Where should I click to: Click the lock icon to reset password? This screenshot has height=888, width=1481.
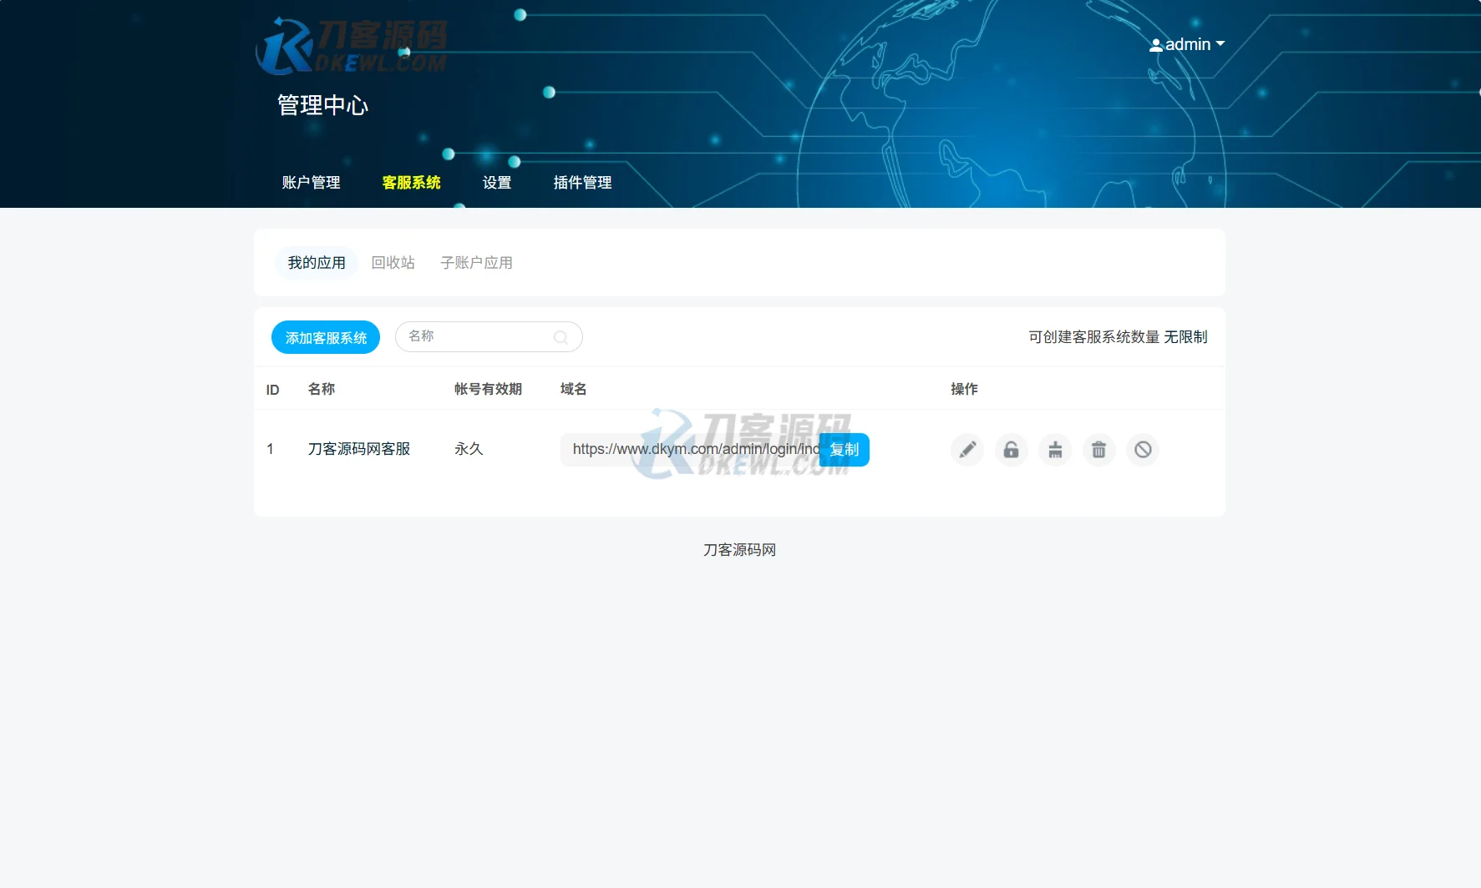tap(1011, 450)
